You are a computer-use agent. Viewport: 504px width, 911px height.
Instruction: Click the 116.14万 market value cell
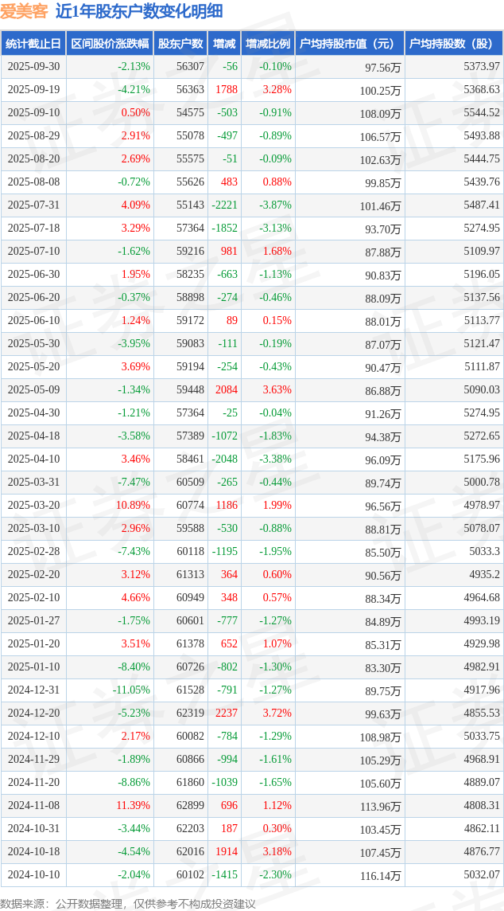pos(380,876)
